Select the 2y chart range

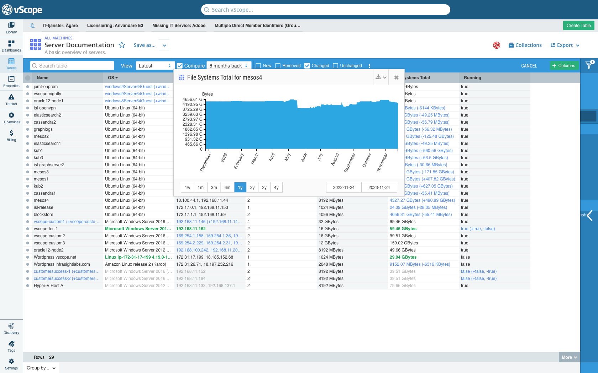point(252,188)
